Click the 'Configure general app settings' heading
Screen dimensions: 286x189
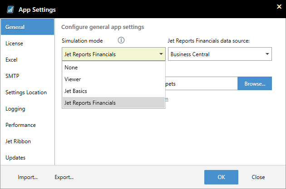pos(103,27)
